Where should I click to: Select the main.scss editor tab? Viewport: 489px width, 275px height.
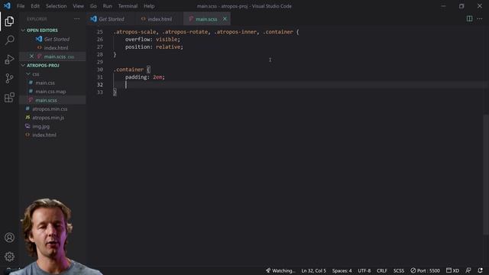[x=206, y=19]
